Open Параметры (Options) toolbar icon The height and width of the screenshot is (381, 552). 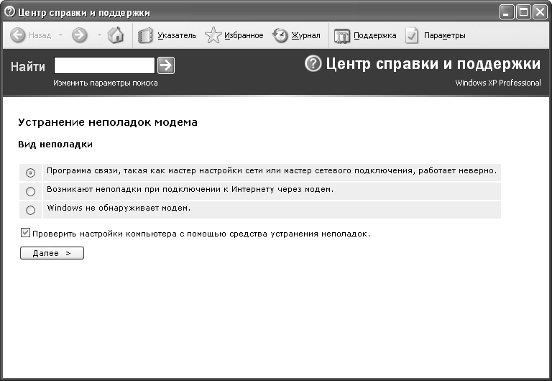click(x=412, y=35)
